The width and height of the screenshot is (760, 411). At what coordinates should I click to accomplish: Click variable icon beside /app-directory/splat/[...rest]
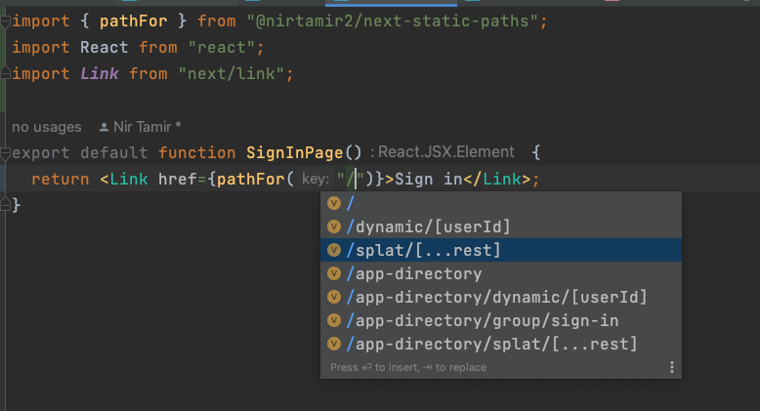point(334,344)
